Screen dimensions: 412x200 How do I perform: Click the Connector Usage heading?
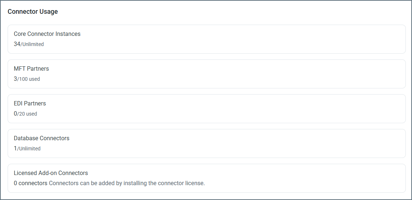coord(33,12)
